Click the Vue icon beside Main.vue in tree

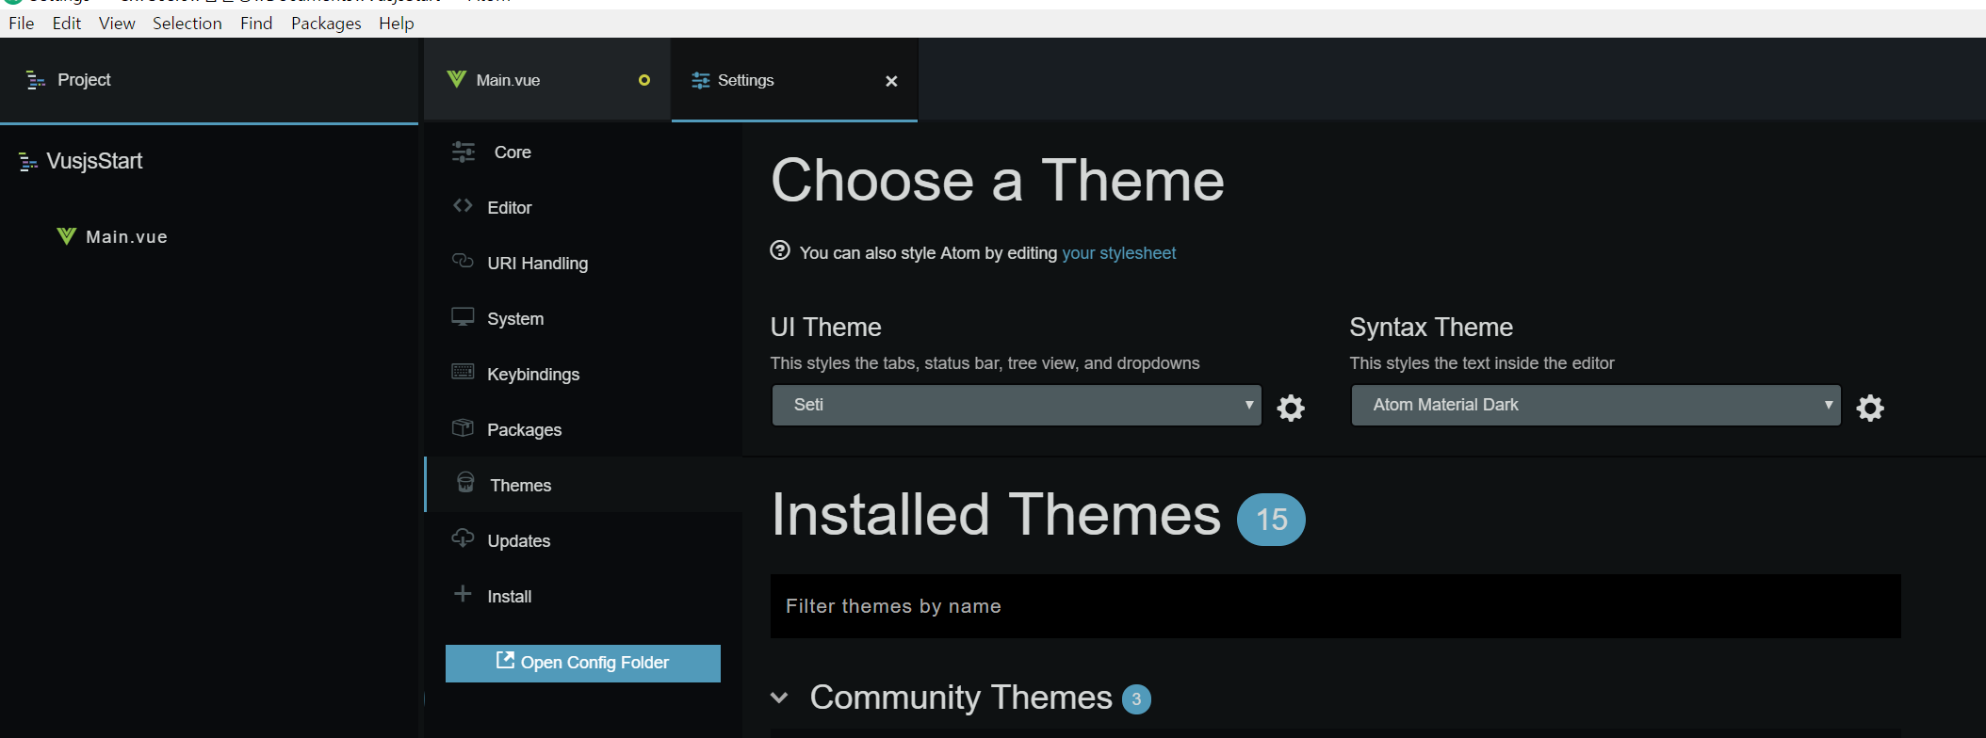[66, 235]
